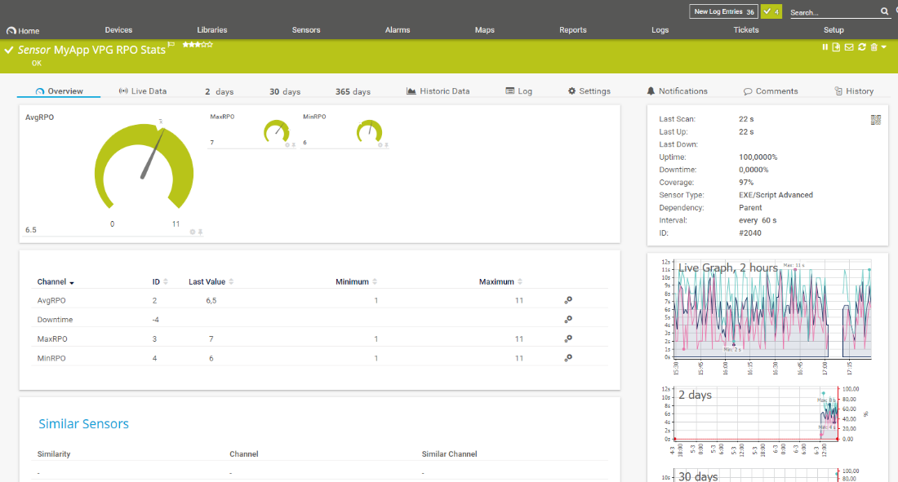
Task: Click the envelope email icon
Action: coord(849,47)
